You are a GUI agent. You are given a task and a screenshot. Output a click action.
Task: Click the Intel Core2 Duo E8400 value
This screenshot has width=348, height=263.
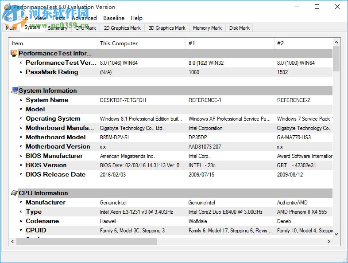[225, 212]
